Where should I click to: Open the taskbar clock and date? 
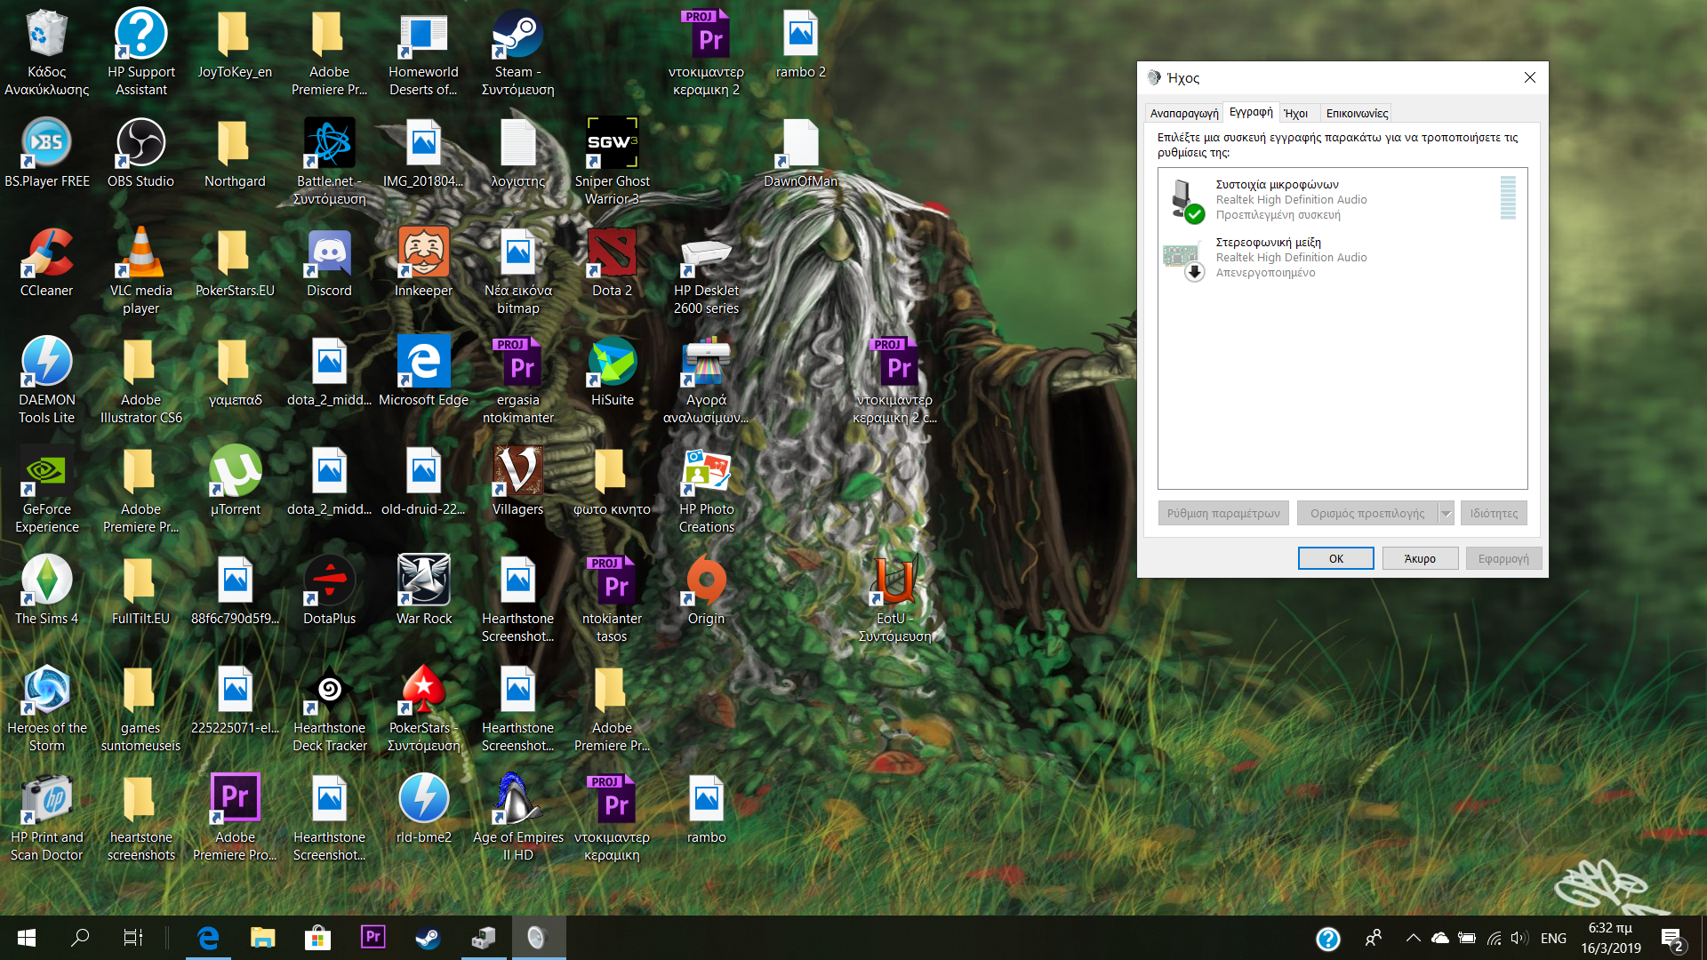click(1610, 938)
